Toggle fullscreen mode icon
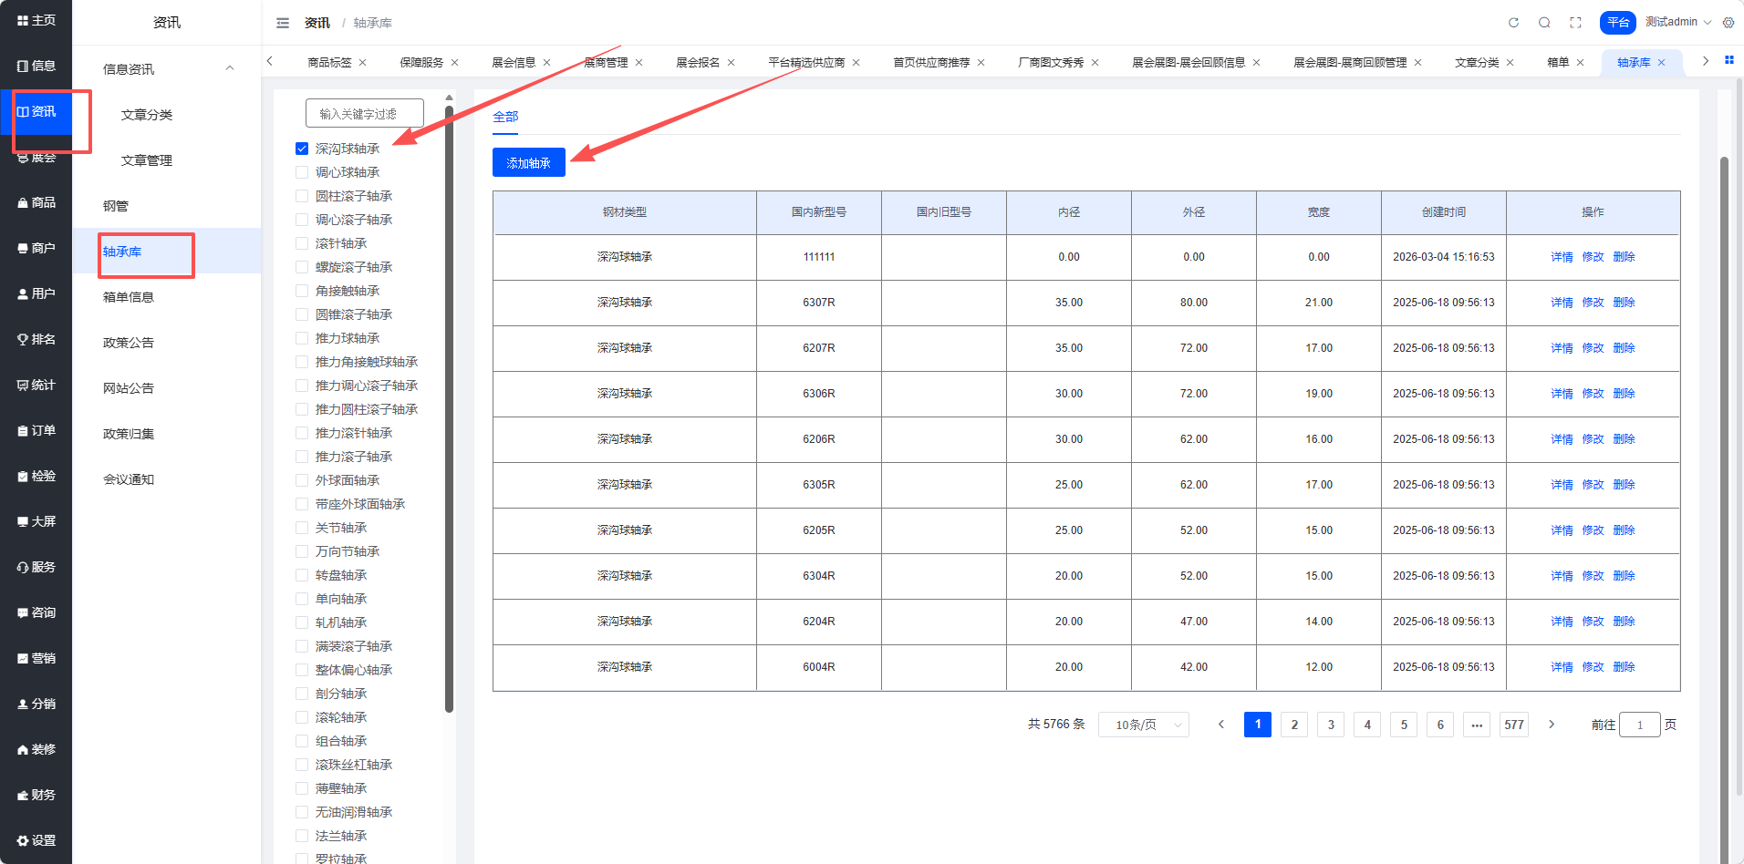This screenshot has width=1744, height=864. tap(1575, 23)
